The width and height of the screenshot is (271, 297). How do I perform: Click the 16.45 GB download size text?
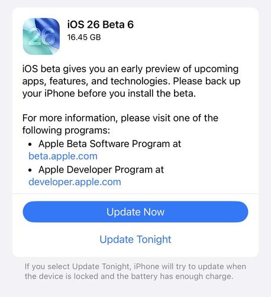84,37
